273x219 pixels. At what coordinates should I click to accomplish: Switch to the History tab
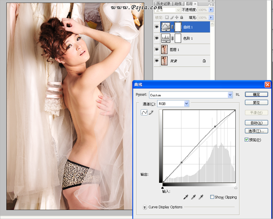click(x=163, y=3)
